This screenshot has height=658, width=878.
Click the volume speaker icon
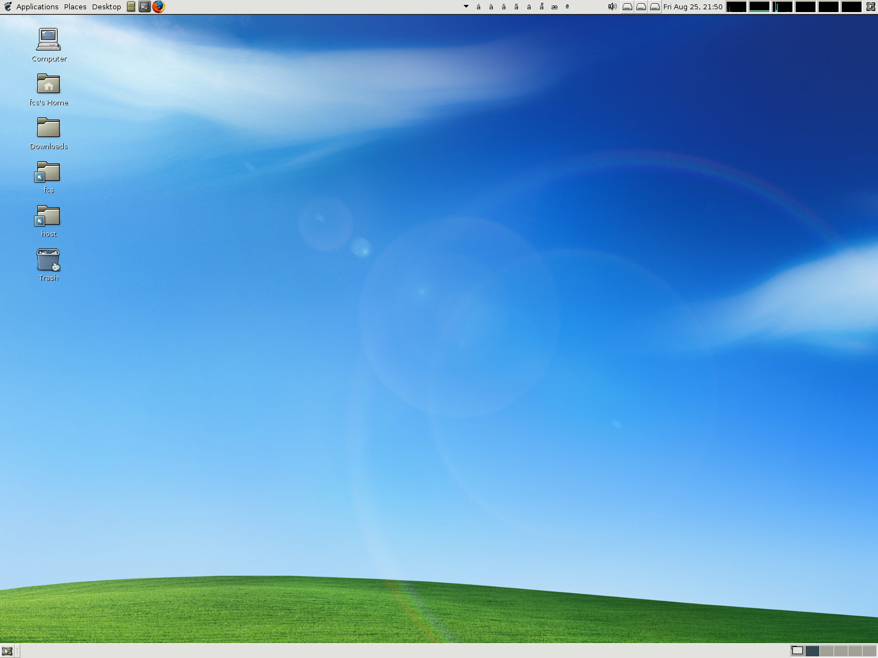click(612, 7)
